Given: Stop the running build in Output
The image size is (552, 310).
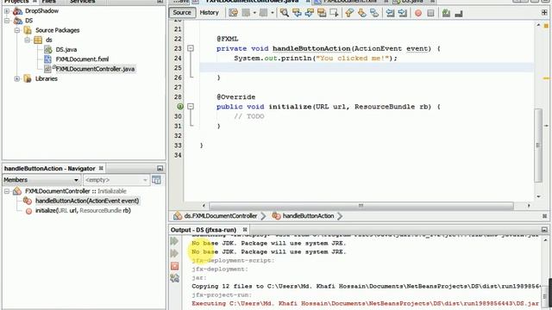Looking at the screenshot, I should (174, 266).
